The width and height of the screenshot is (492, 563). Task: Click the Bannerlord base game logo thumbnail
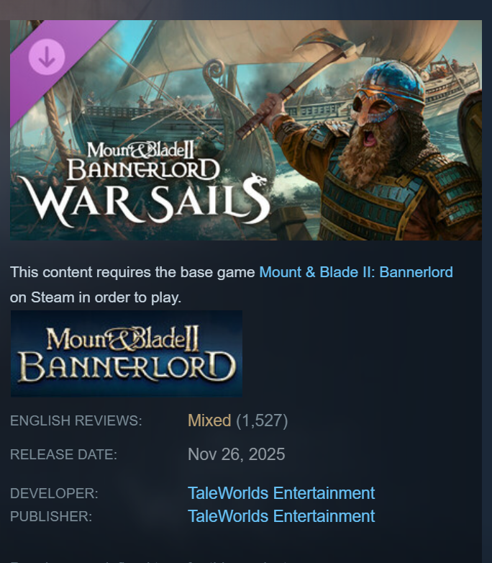pos(127,353)
